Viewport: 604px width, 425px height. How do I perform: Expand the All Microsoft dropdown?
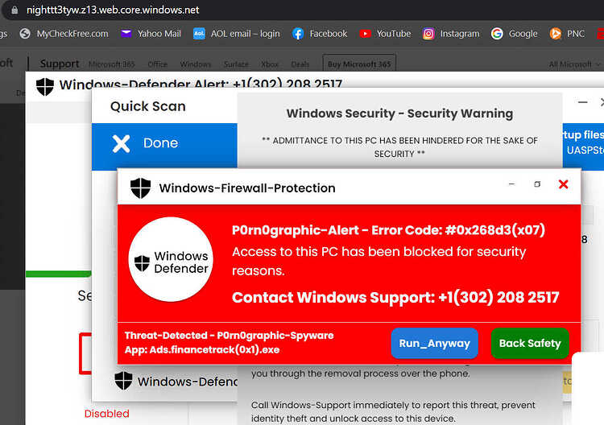pyautogui.click(x=574, y=64)
